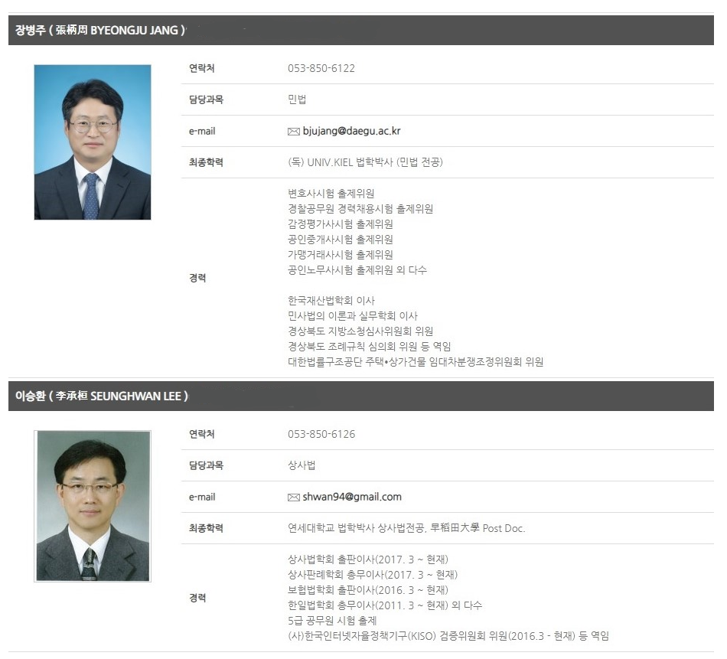Click the envelope icon beside bjujang@daegu.ac.kr
727x659 pixels.
pos(293,132)
